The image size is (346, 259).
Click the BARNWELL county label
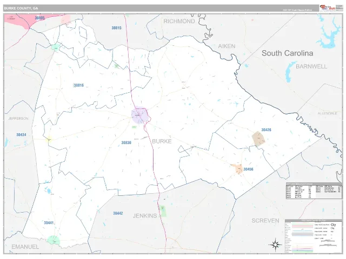(311, 66)
